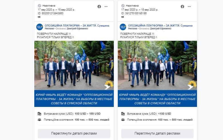Click the inactive status icon on right card

[x=123, y=6]
